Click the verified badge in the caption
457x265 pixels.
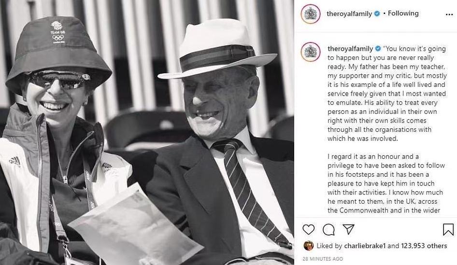[x=377, y=49]
